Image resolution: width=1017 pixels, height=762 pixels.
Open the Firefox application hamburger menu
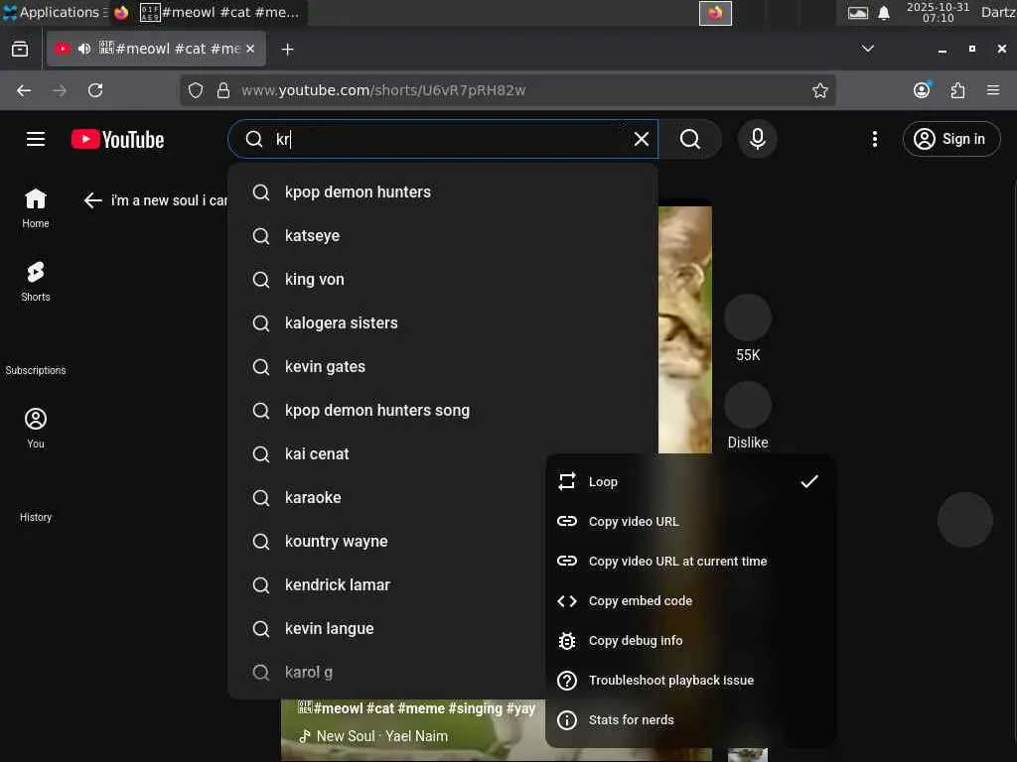[x=993, y=90]
